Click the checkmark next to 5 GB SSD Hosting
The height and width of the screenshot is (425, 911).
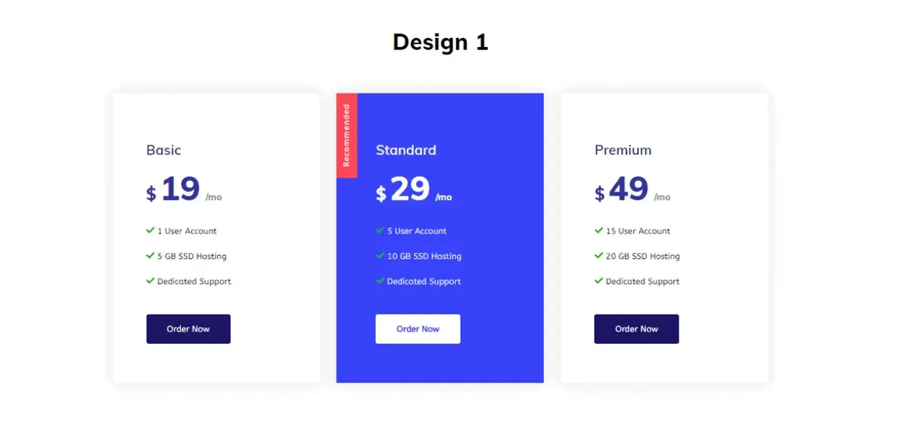coord(150,256)
